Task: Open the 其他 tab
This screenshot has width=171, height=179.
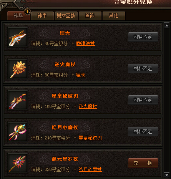Action: [x=114, y=16]
